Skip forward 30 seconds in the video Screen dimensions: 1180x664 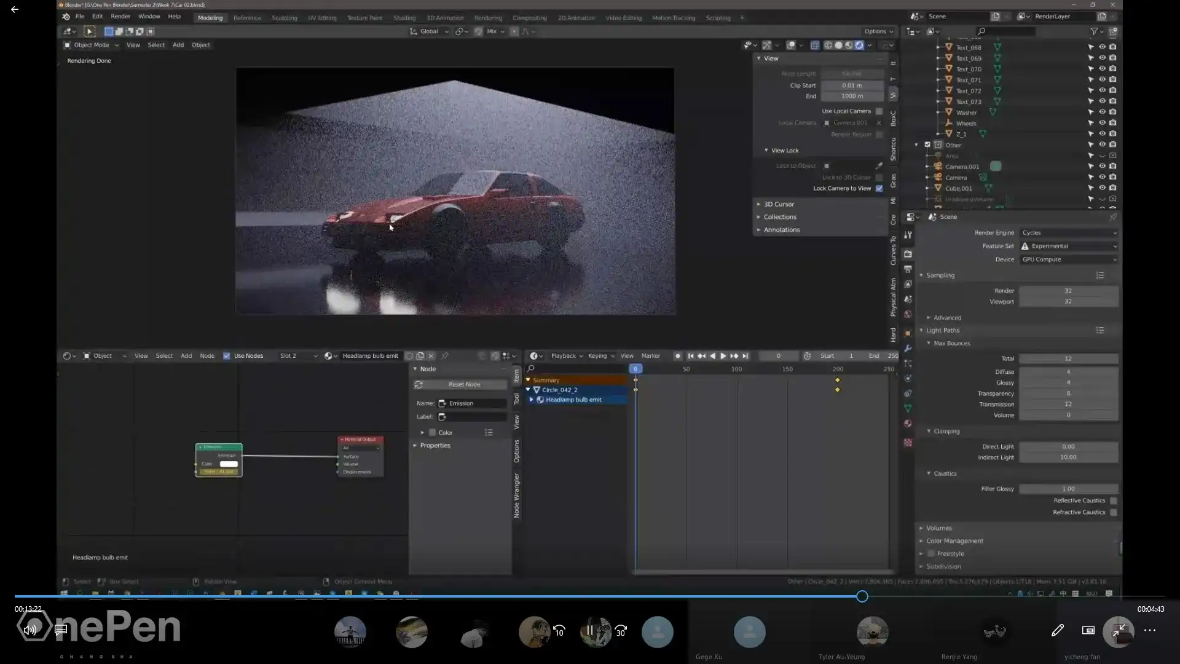pos(621,631)
